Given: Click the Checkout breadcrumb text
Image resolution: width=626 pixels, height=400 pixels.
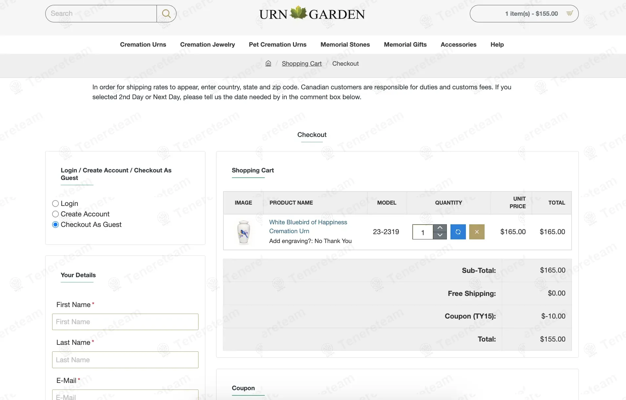Looking at the screenshot, I should pos(345,64).
